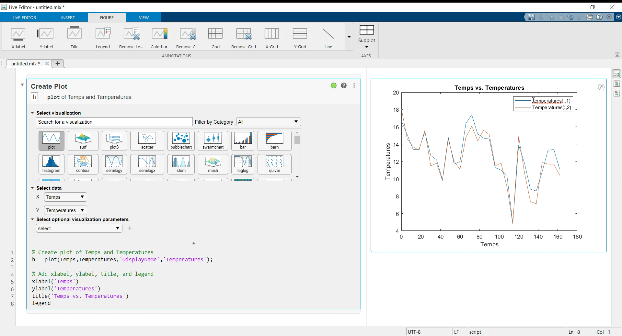Choose the contour visualization
The image size is (622, 336).
pyautogui.click(x=83, y=164)
